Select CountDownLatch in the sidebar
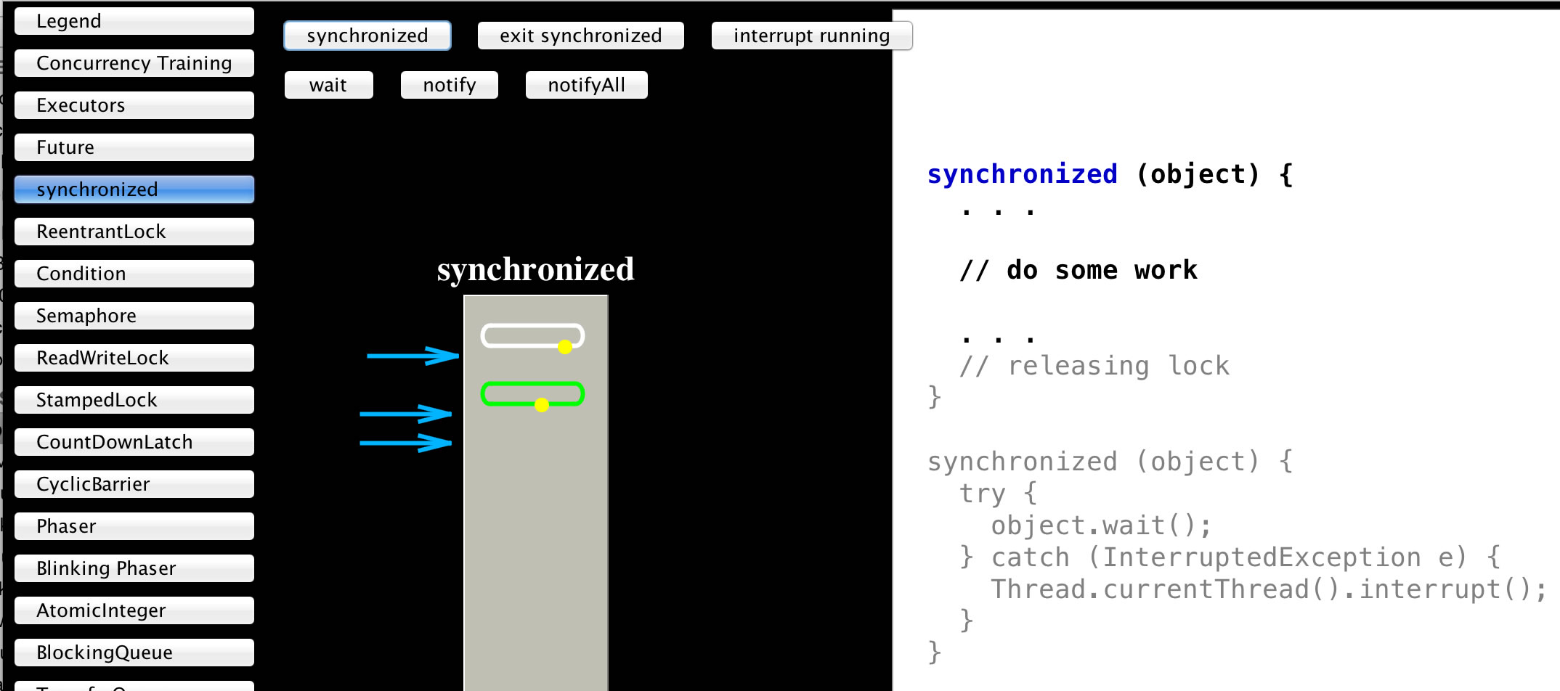1560x691 pixels. click(134, 442)
